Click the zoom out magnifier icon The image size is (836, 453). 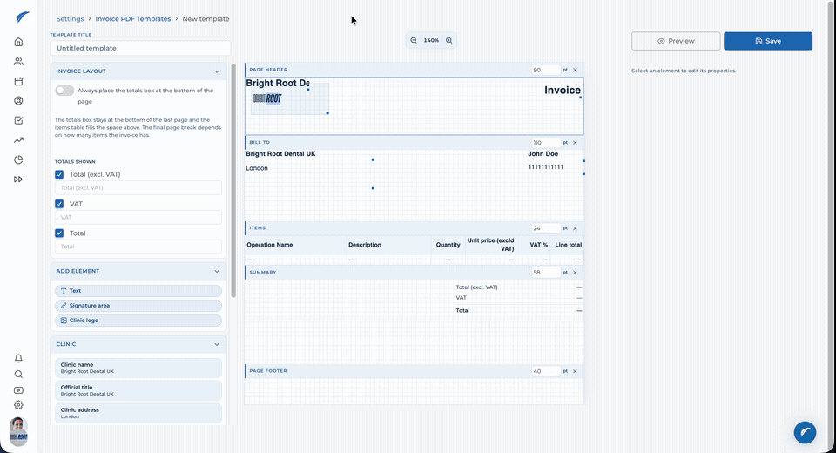(x=414, y=41)
